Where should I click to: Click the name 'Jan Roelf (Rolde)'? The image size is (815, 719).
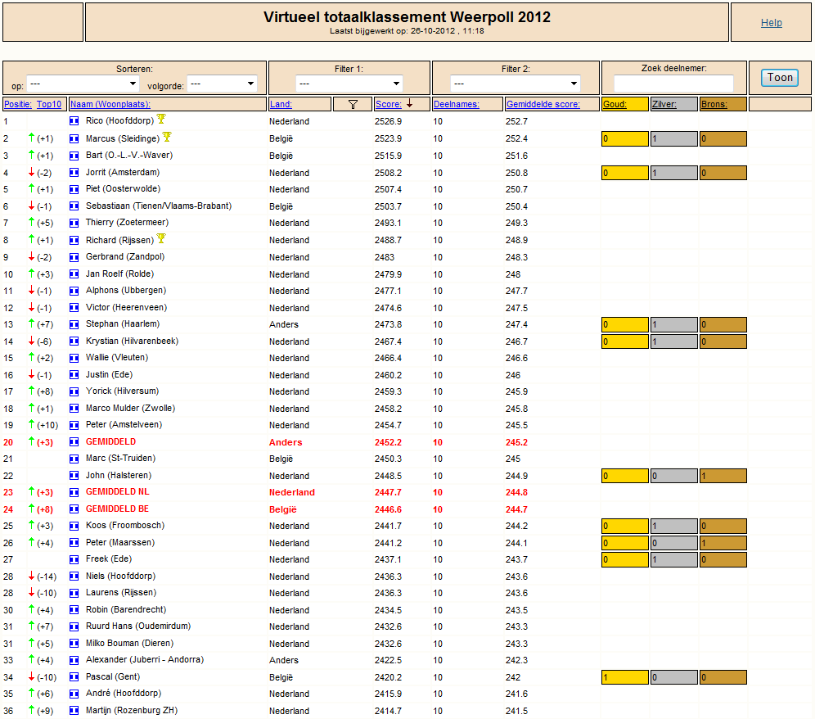119,274
